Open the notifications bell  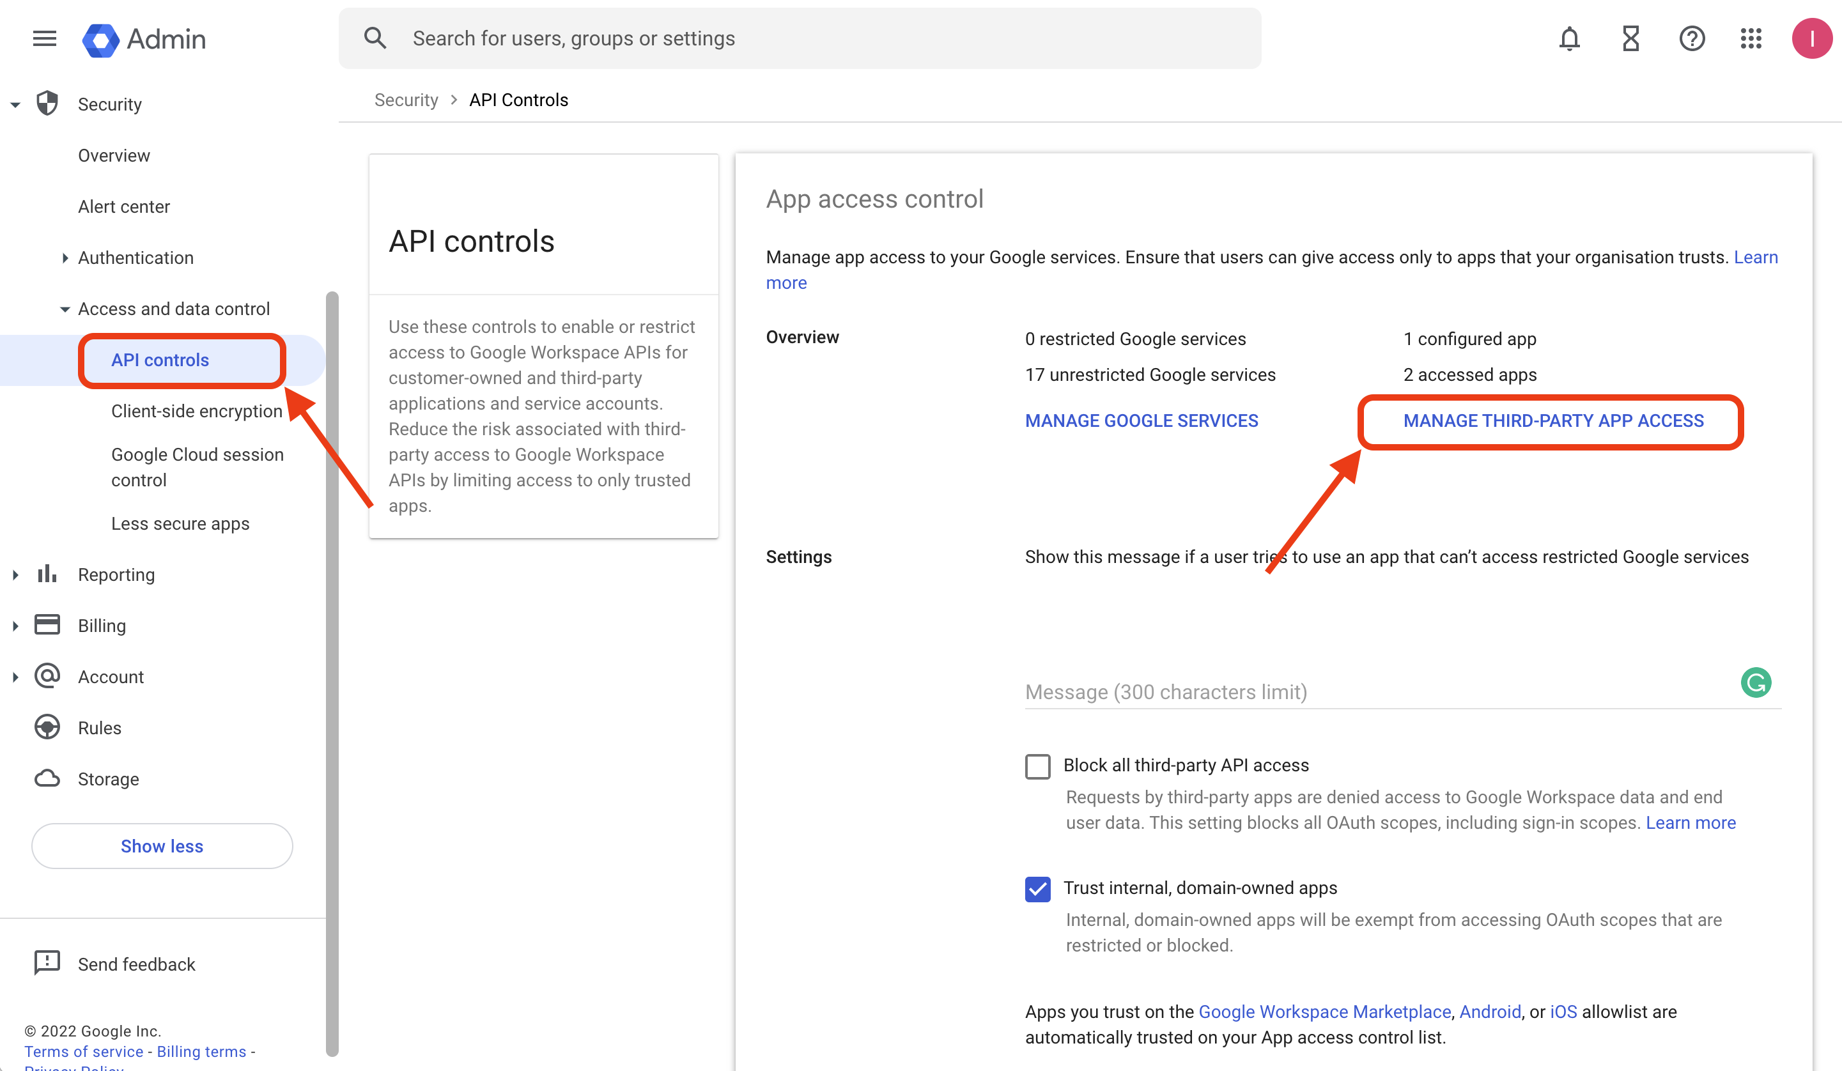pyautogui.click(x=1569, y=39)
